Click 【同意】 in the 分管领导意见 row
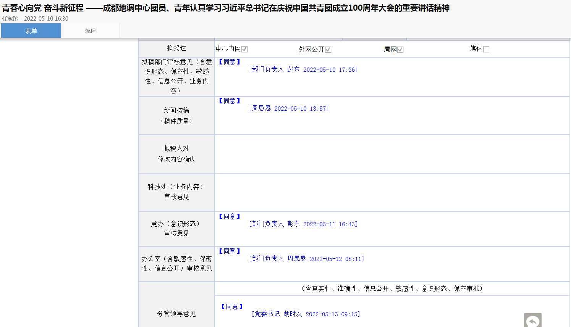The image size is (571, 327). click(x=232, y=306)
